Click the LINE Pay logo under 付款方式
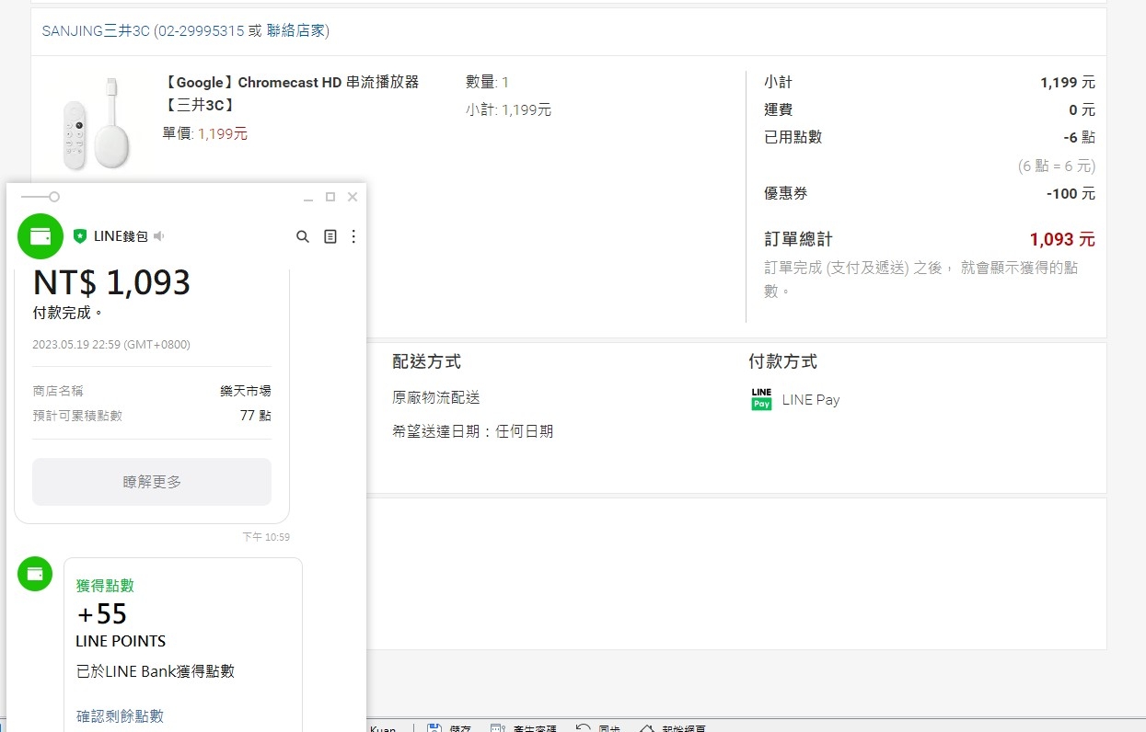Screen dimensions: 1146x732 click(761, 399)
